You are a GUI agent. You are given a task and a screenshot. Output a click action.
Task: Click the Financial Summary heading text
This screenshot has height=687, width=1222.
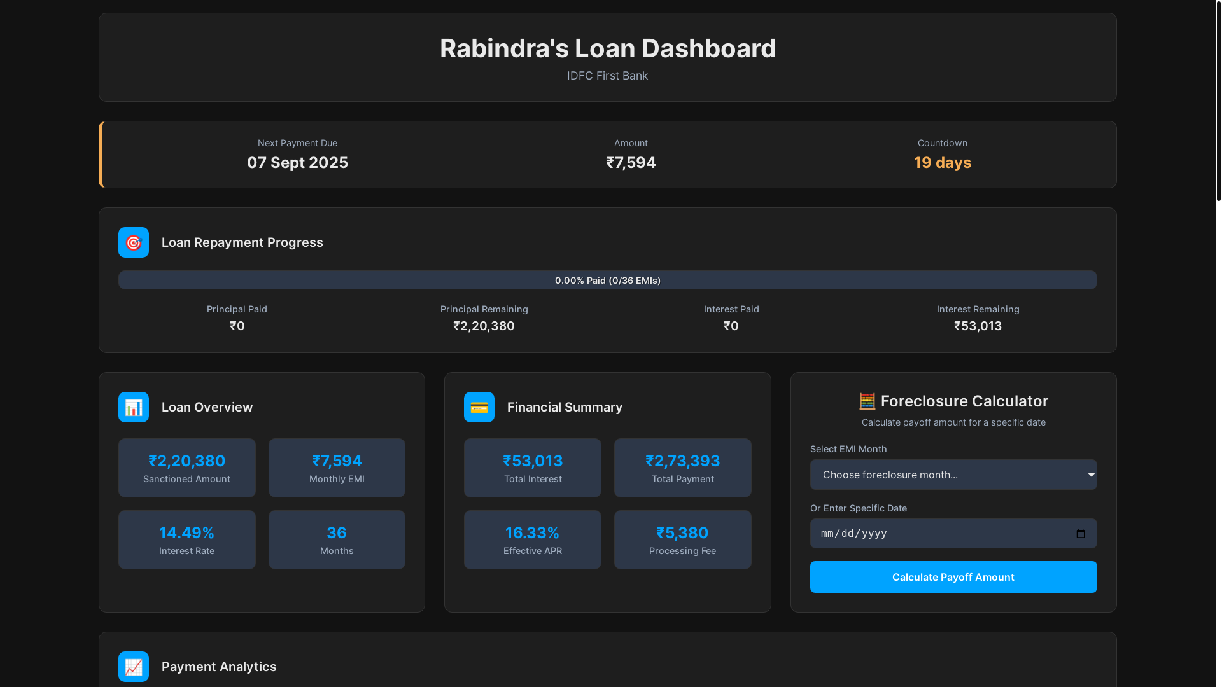coord(565,407)
